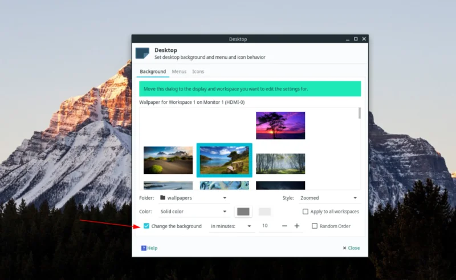456x280 pixels.
Task: Switch to the Menus tab
Action: click(x=179, y=72)
